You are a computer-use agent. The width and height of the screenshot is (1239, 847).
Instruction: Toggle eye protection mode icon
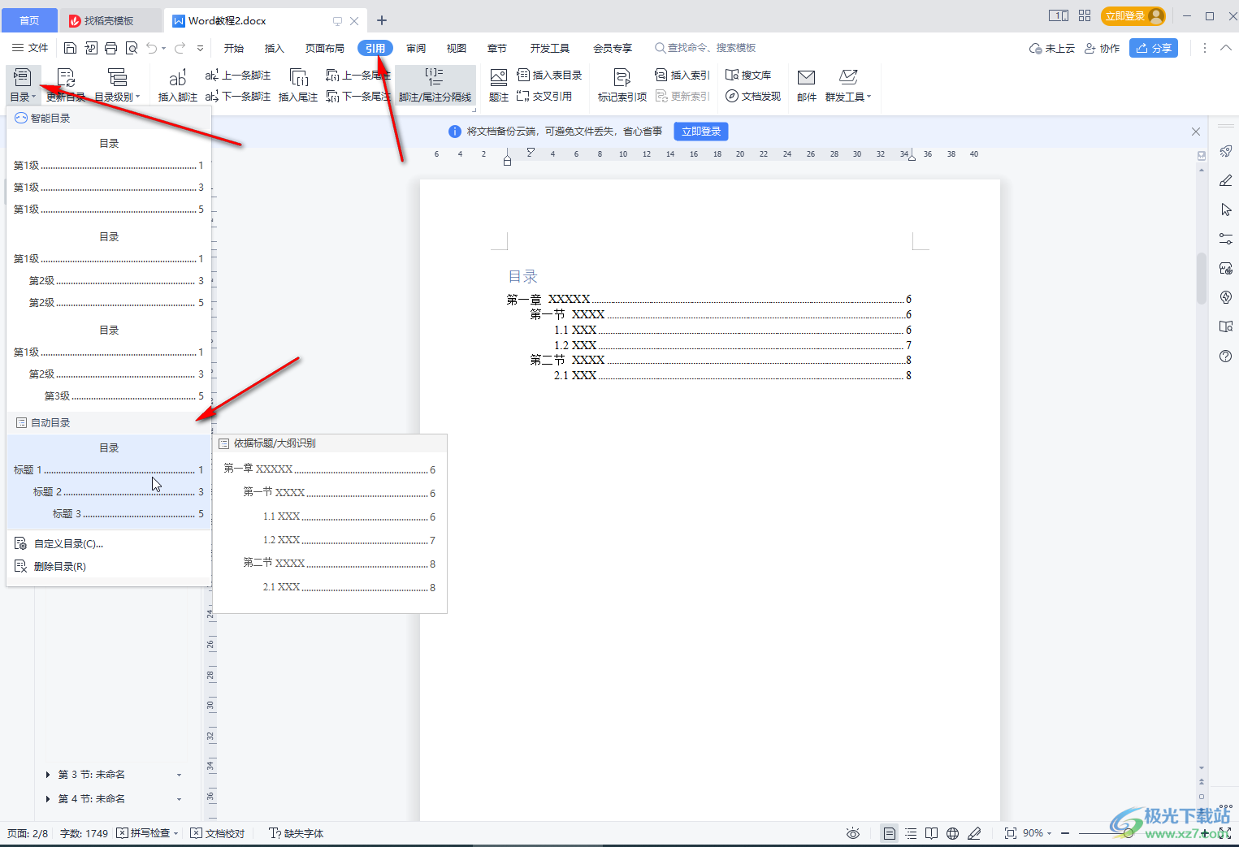click(x=852, y=833)
